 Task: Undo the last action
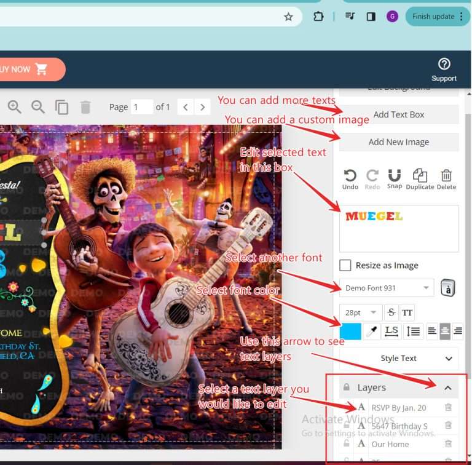350,180
